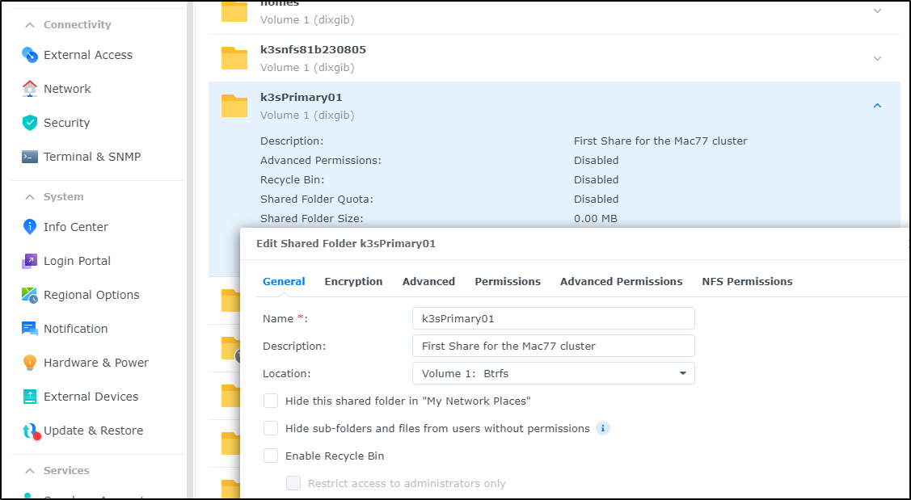Open the Encryption tab
This screenshot has width=911, height=500.
click(353, 282)
